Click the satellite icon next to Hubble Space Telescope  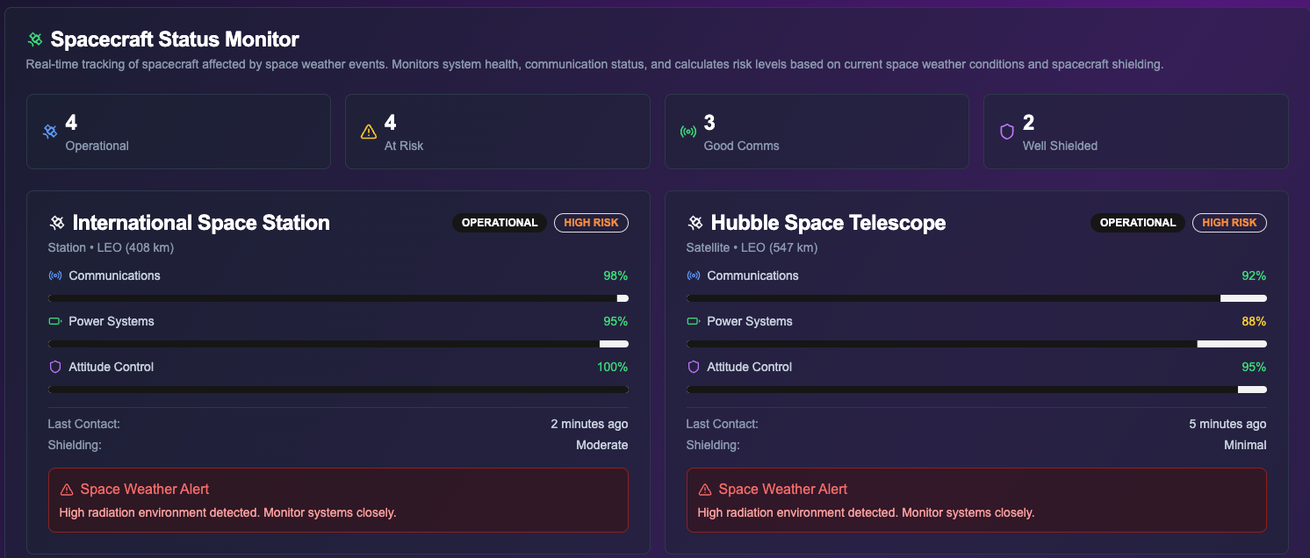coord(695,223)
